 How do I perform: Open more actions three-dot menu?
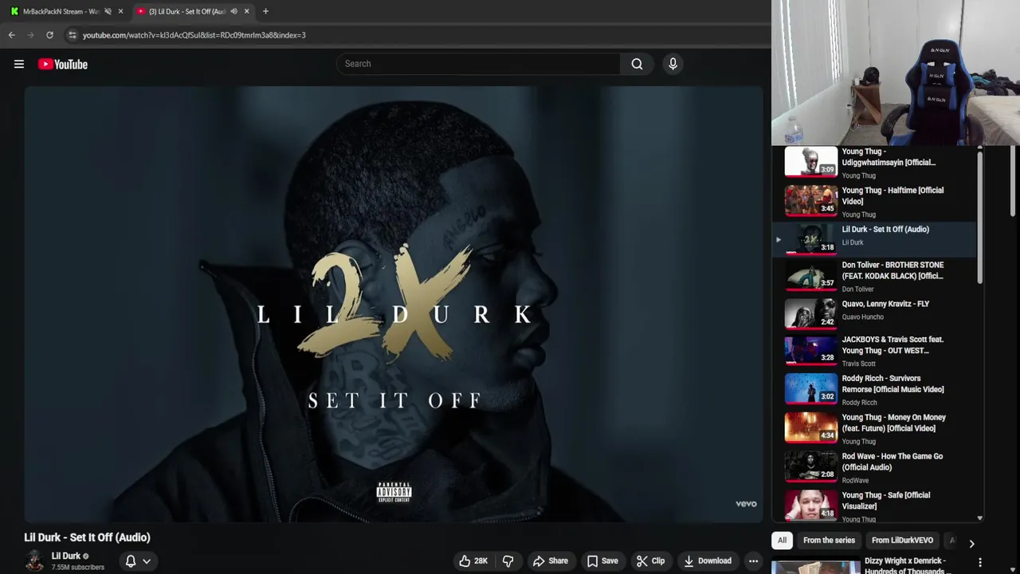coord(753,560)
